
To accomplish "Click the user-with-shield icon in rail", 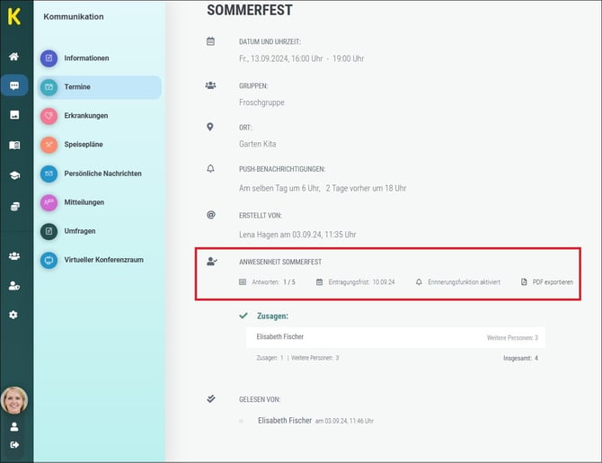I will point(14,286).
